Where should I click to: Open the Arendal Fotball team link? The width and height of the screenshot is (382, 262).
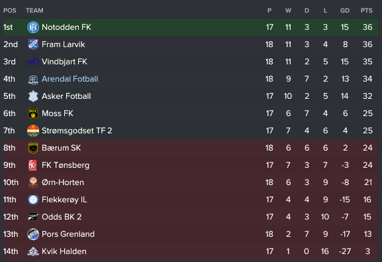70,79
